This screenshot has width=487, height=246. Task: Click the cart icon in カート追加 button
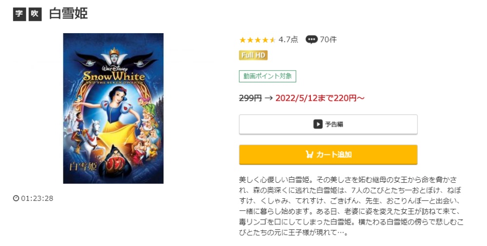[x=309, y=154]
